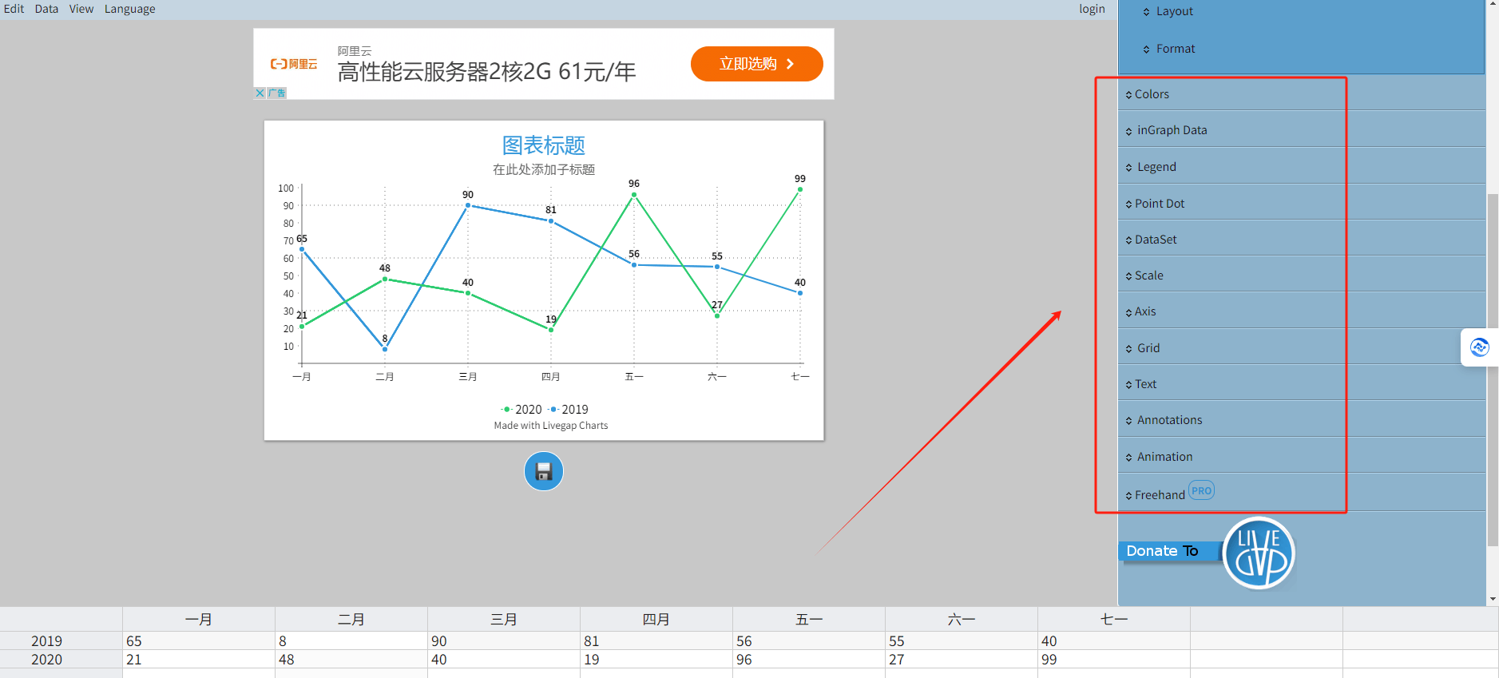Expand the Animation section
Screen dimensions: 1499x678
click(1302, 457)
